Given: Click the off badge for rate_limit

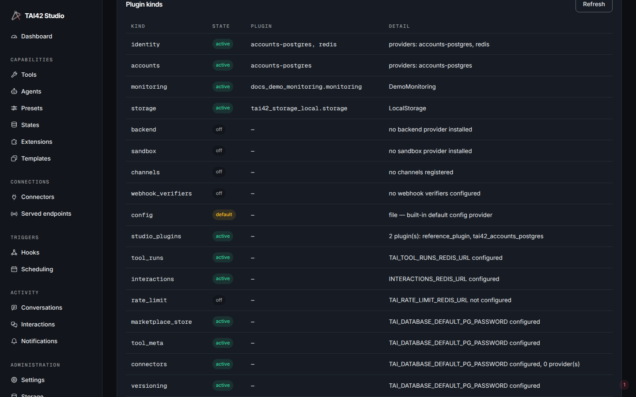Looking at the screenshot, I should 219,300.
